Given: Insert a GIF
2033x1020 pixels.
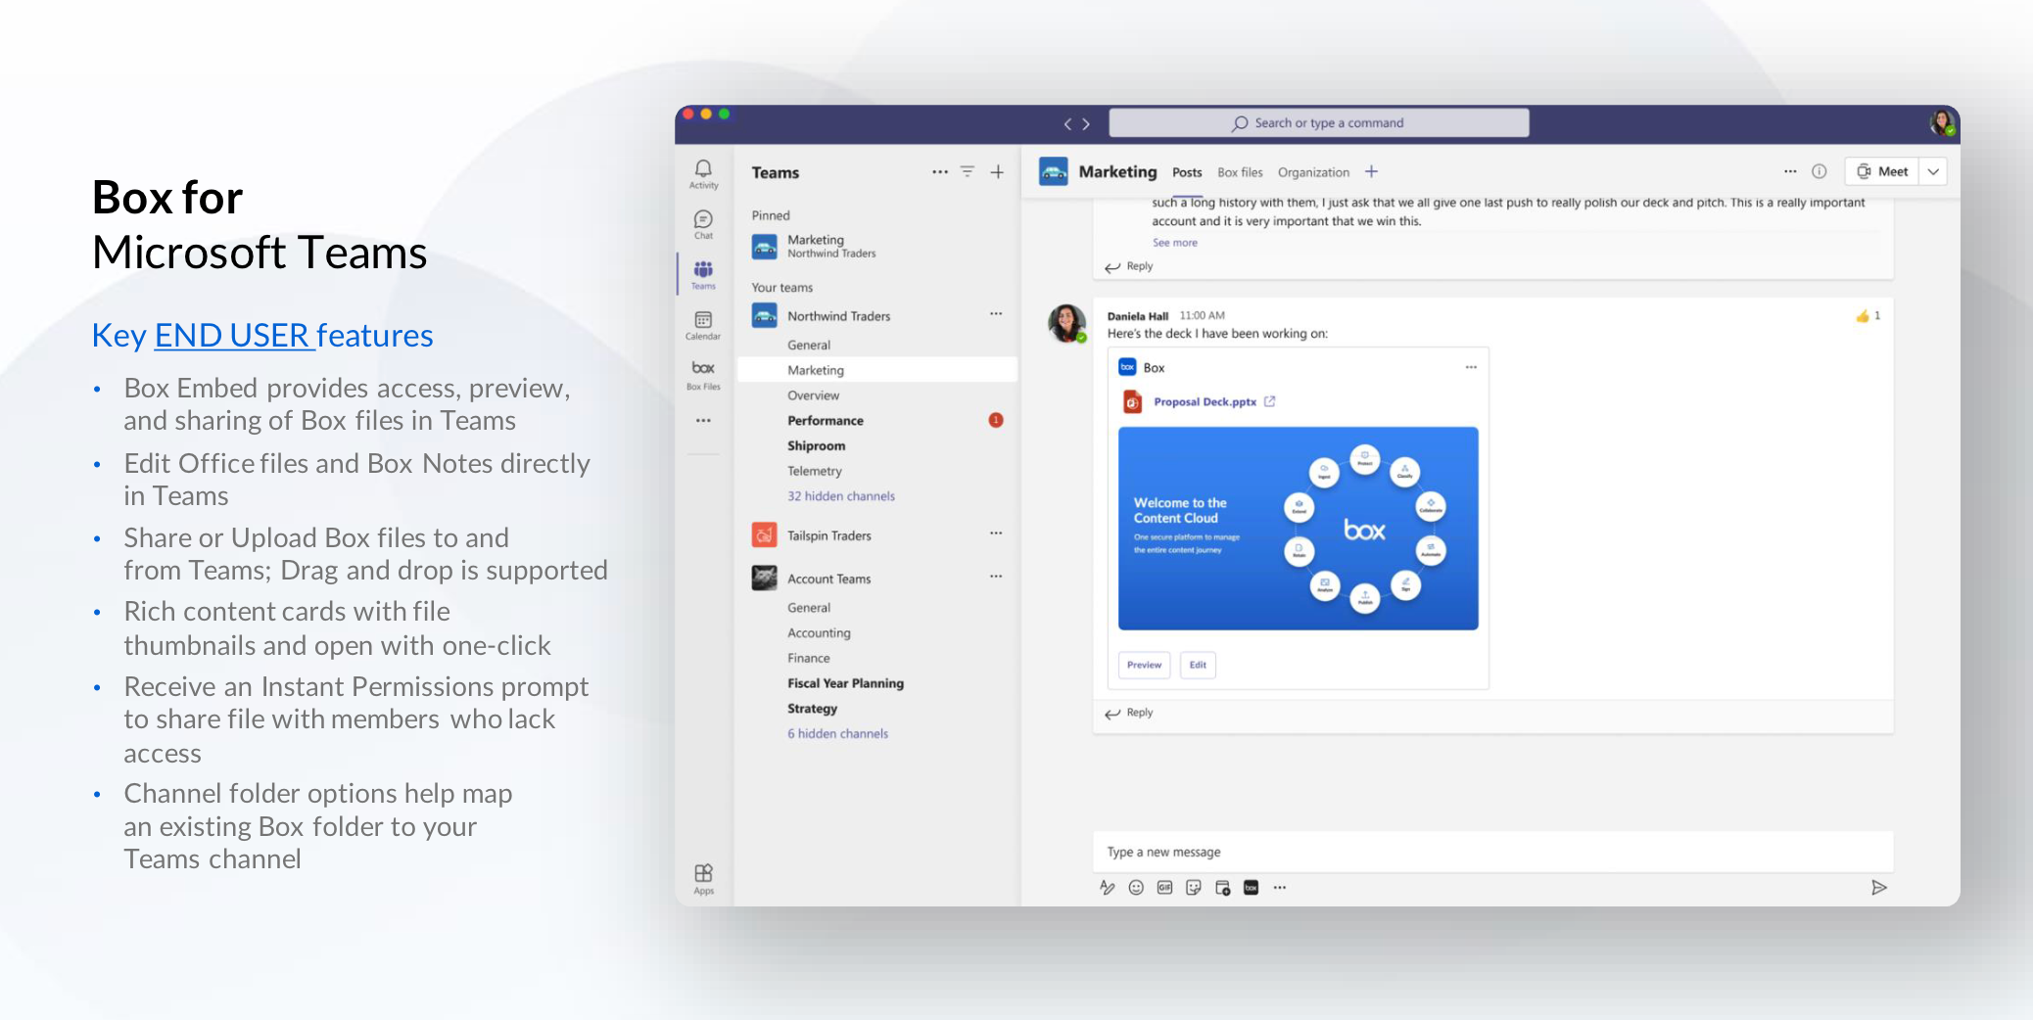Looking at the screenshot, I should (x=1164, y=888).
